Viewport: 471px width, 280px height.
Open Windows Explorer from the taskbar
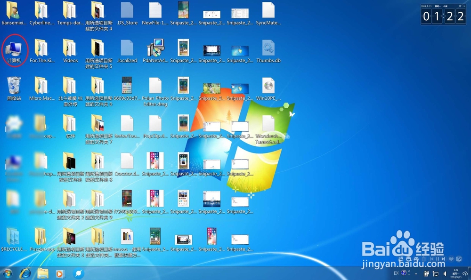tap(43, 273)
